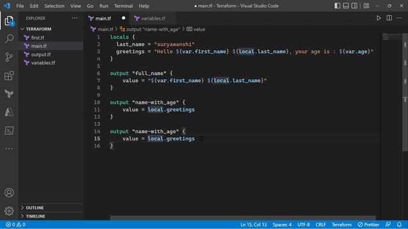
Task: Show additional activity bar views (ellipsis)
Action: coord(9,149)
